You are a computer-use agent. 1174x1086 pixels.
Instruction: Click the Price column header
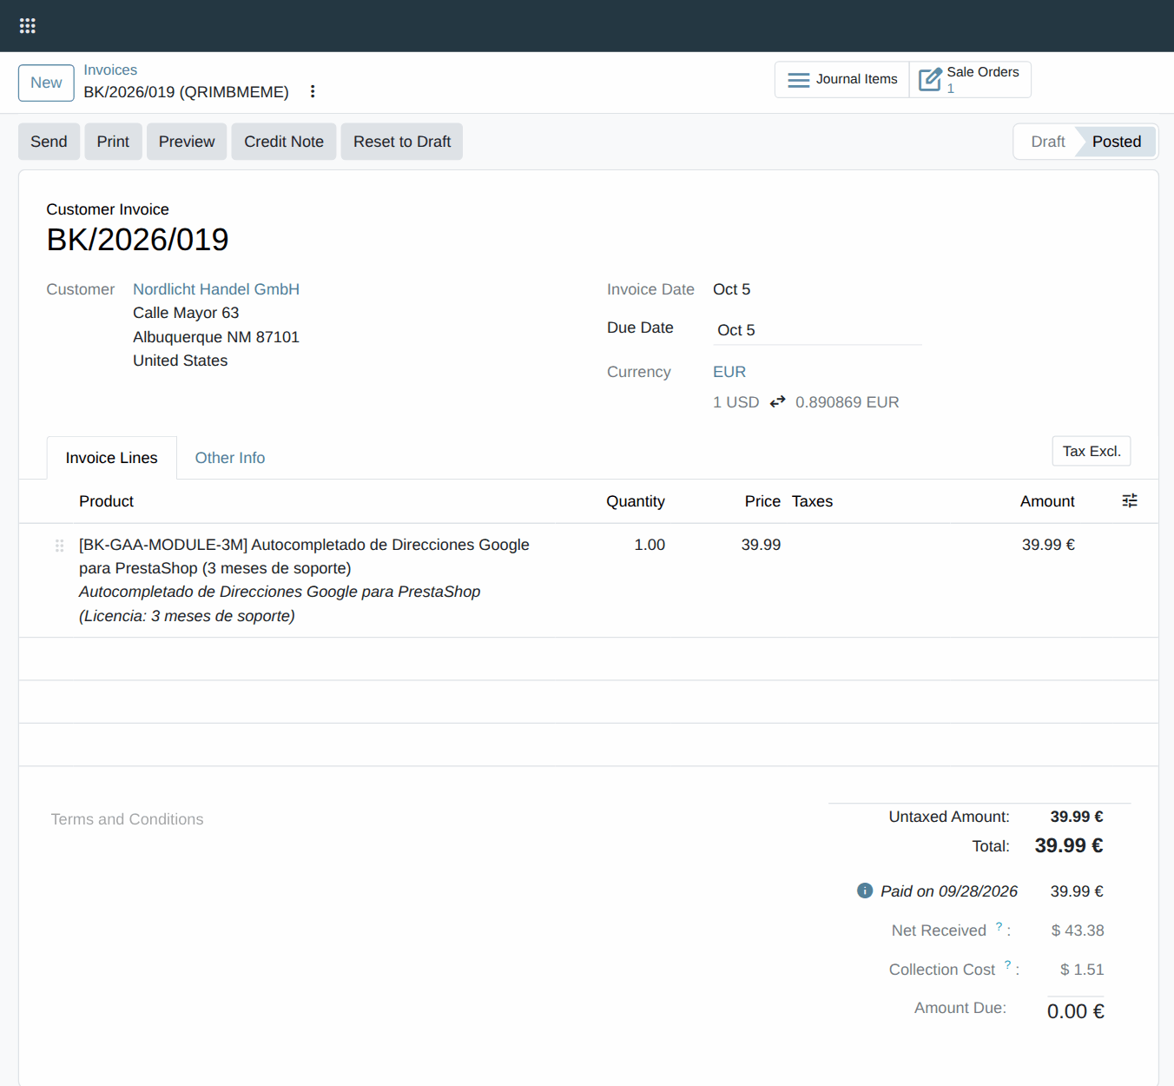click(762, 501)
